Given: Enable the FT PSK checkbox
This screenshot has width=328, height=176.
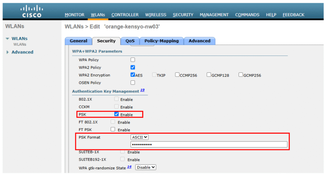Looking at the screenshot, I should click(113, 129).
